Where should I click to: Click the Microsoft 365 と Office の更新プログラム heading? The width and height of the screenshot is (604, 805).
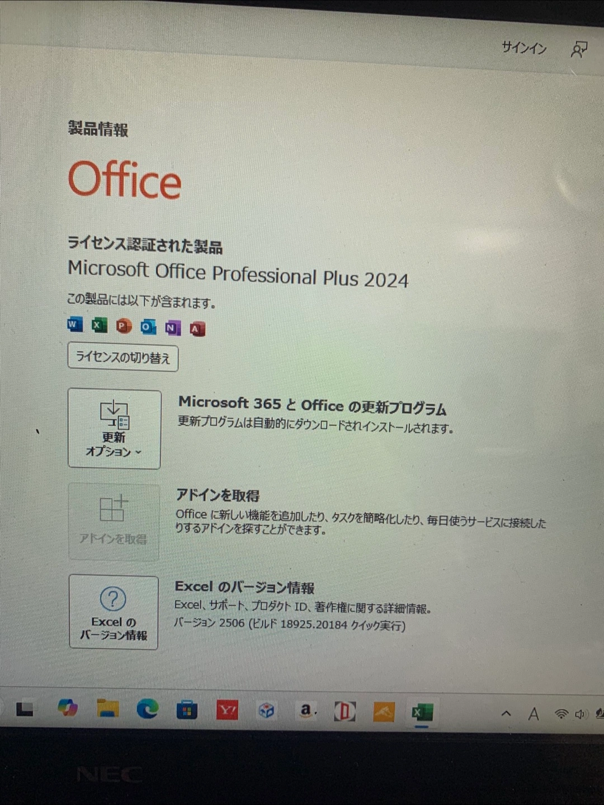point(312,405)
